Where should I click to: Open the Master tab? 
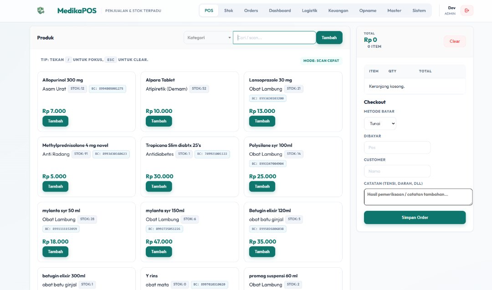(394, 10)
